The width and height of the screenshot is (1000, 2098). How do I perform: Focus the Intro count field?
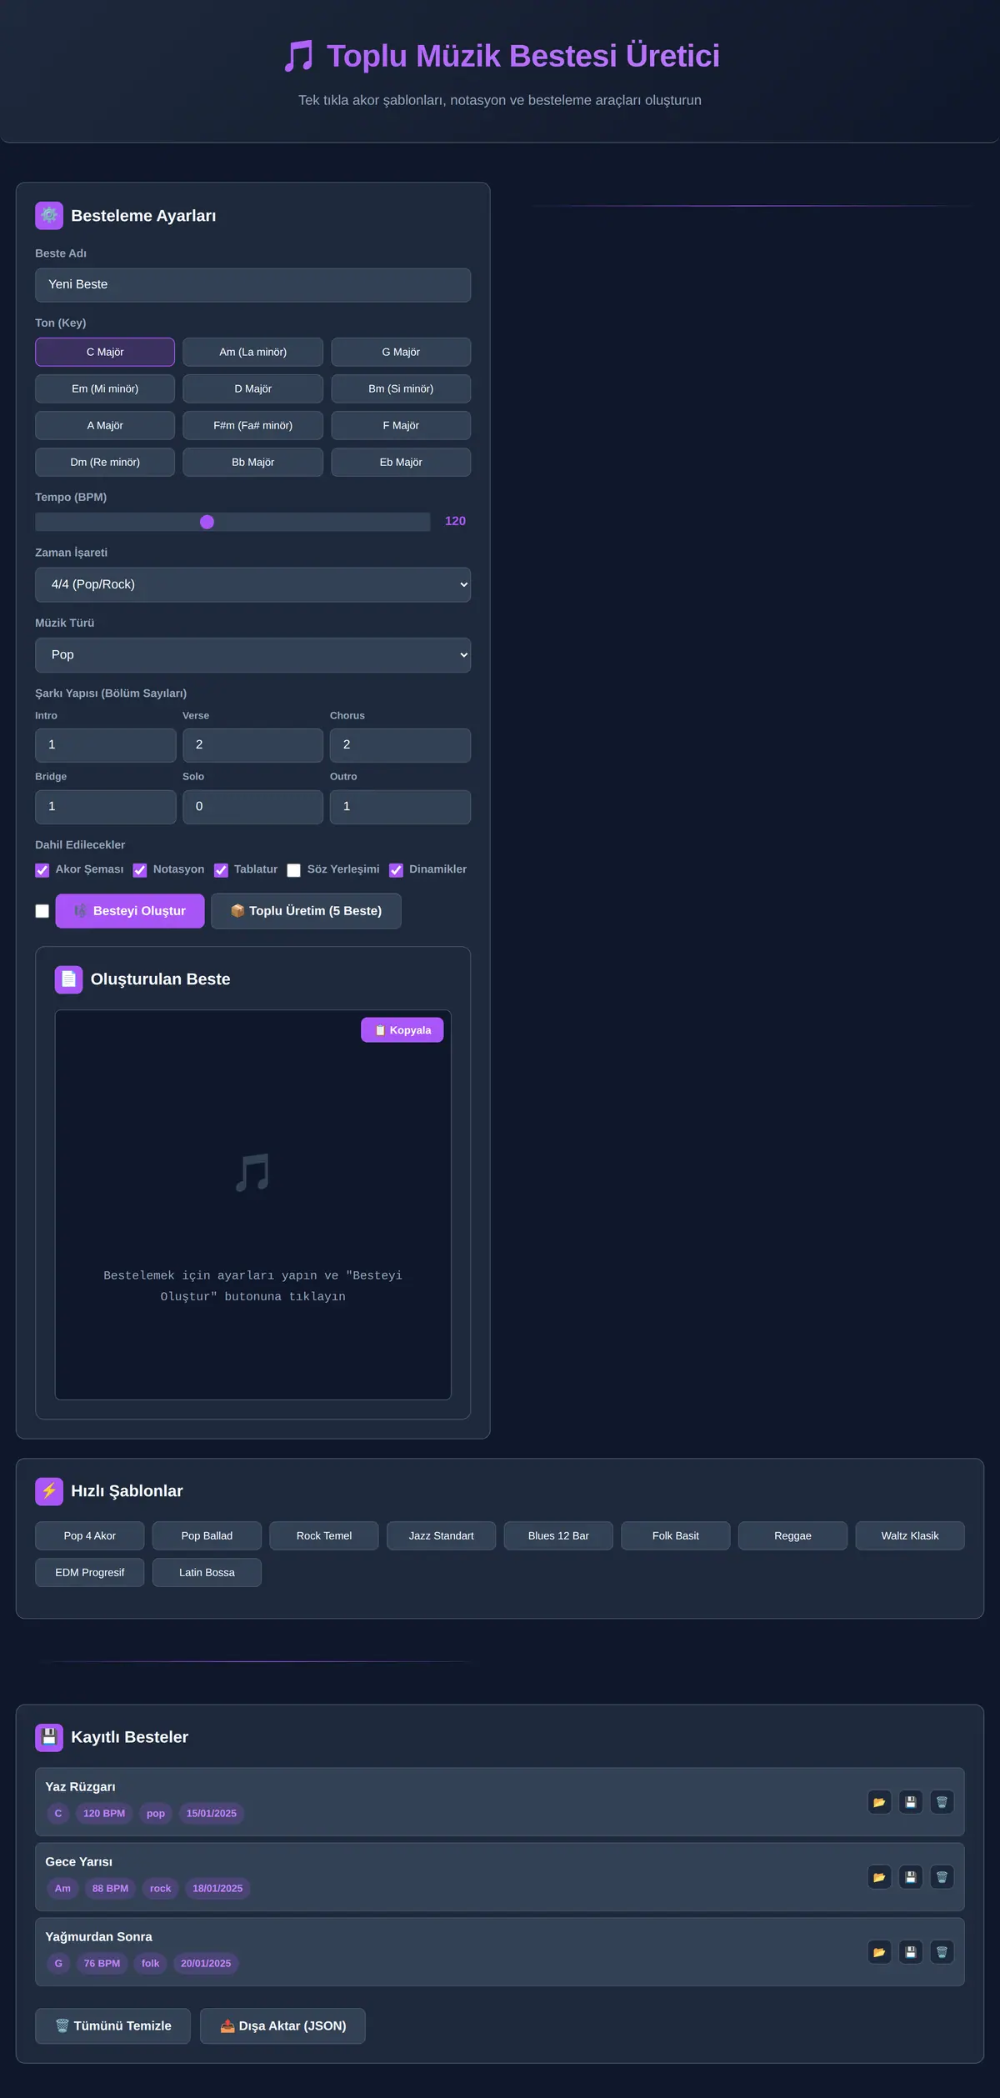tap(105, 745)
